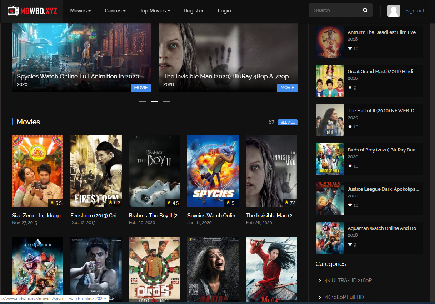435x304 pixels.
Task: Click the user avatar icon
Action: tap(394, 11)
